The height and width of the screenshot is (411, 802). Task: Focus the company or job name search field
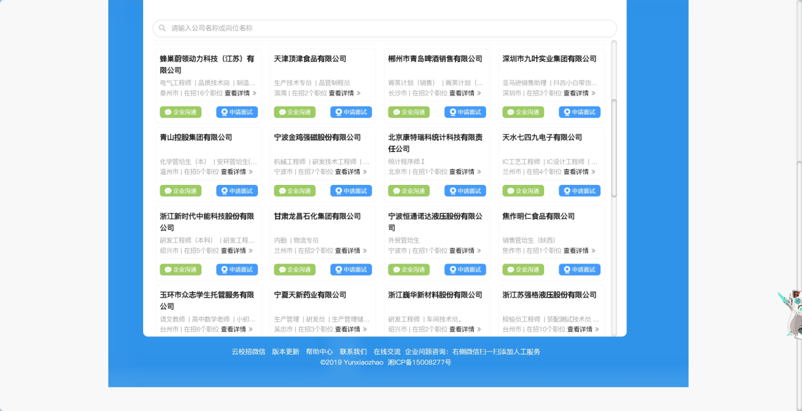point(386,28)
